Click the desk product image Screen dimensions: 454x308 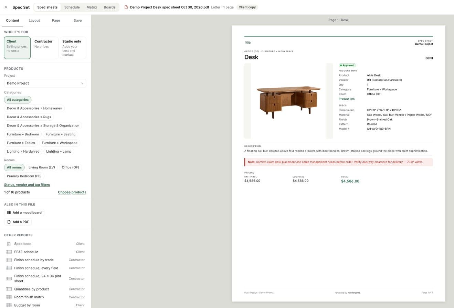[x=288, y=101]
